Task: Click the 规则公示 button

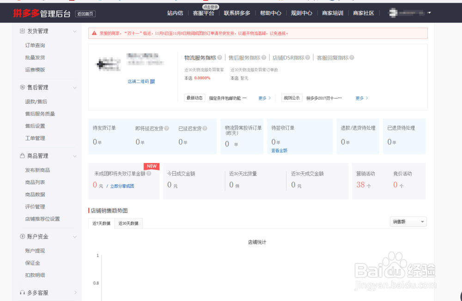Action: (x=292, y=98)
